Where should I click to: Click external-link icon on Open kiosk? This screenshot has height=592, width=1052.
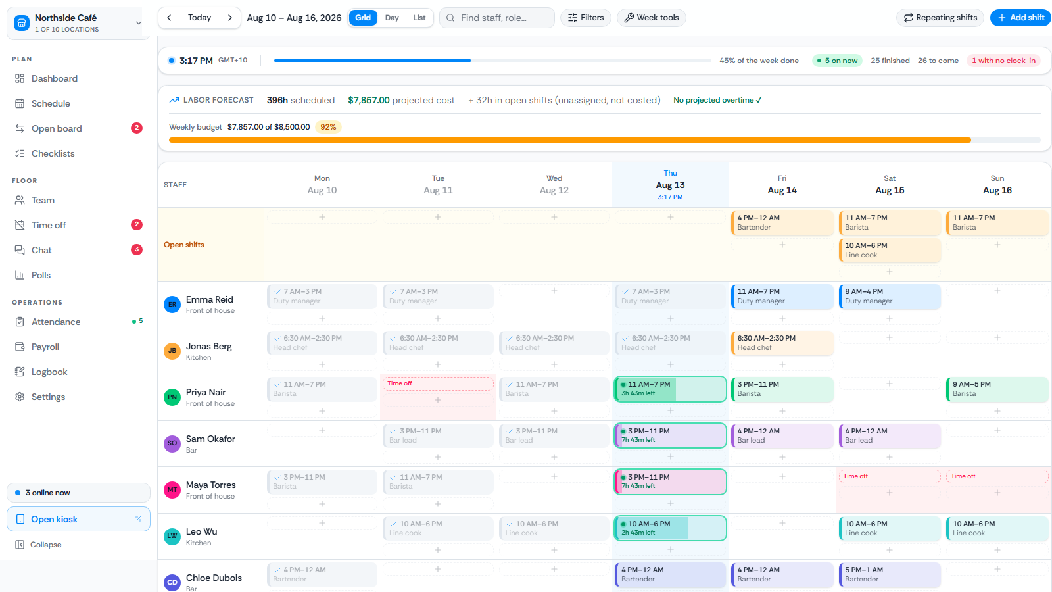138,519
